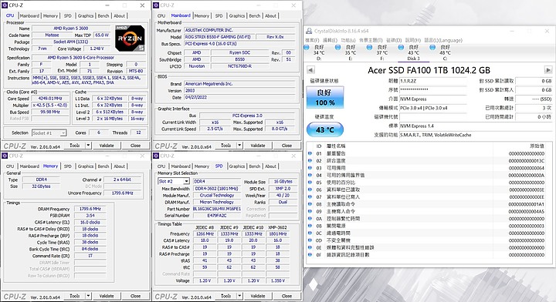This screenshot has width=556, height=302.
Task: Click the Module Size value 16 GBytes
Action: 283,181
